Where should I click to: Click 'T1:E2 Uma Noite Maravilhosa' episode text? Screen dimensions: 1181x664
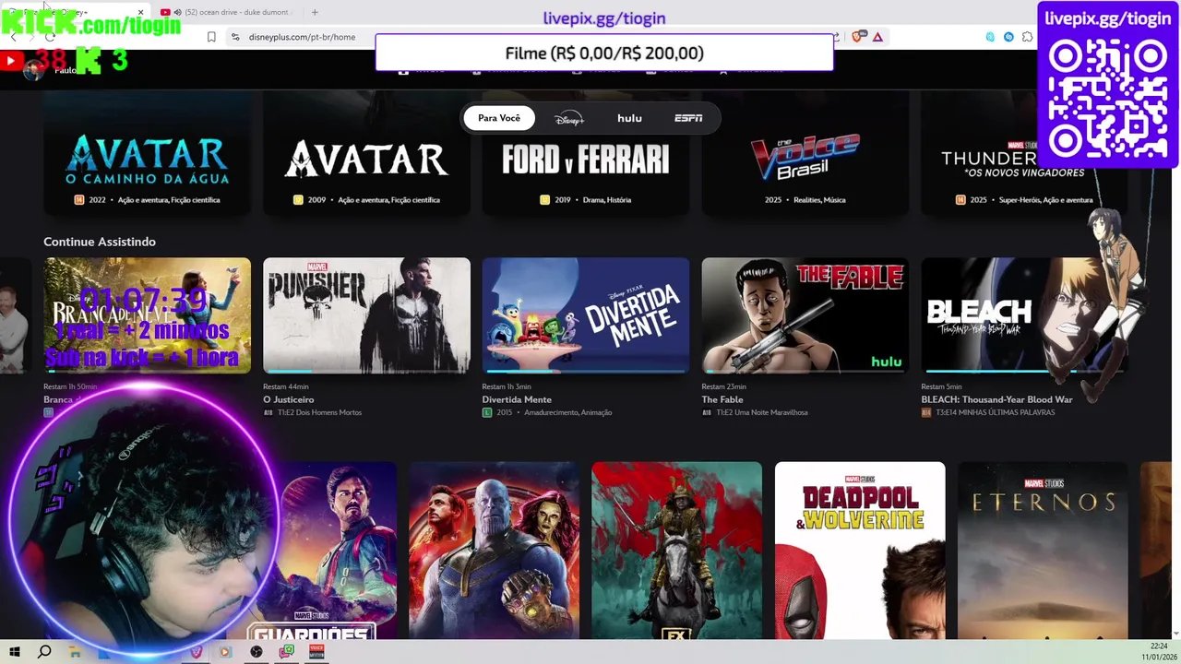(761, 412)
